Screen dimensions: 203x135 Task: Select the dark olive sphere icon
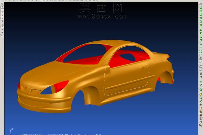pos(201,122)
